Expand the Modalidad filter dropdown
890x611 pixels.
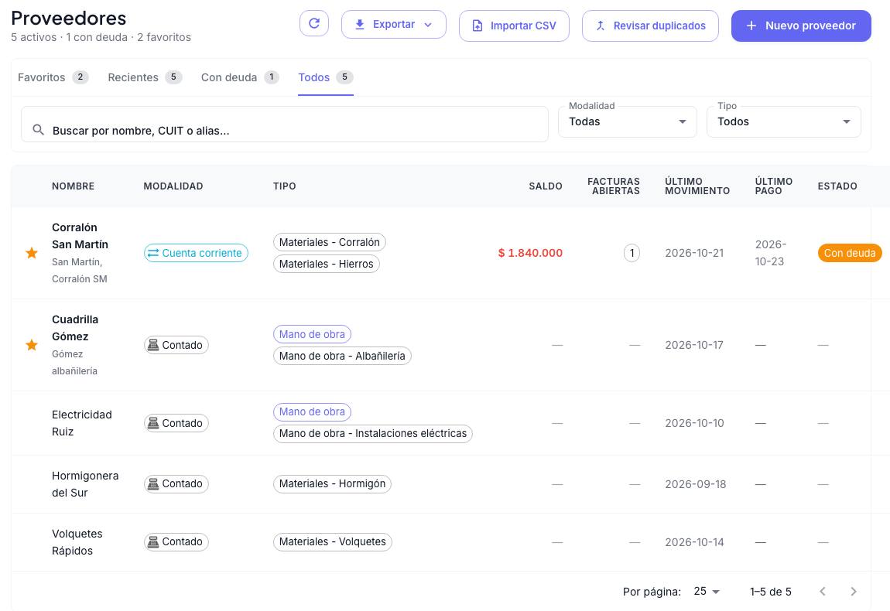click(x=627, y=121)
